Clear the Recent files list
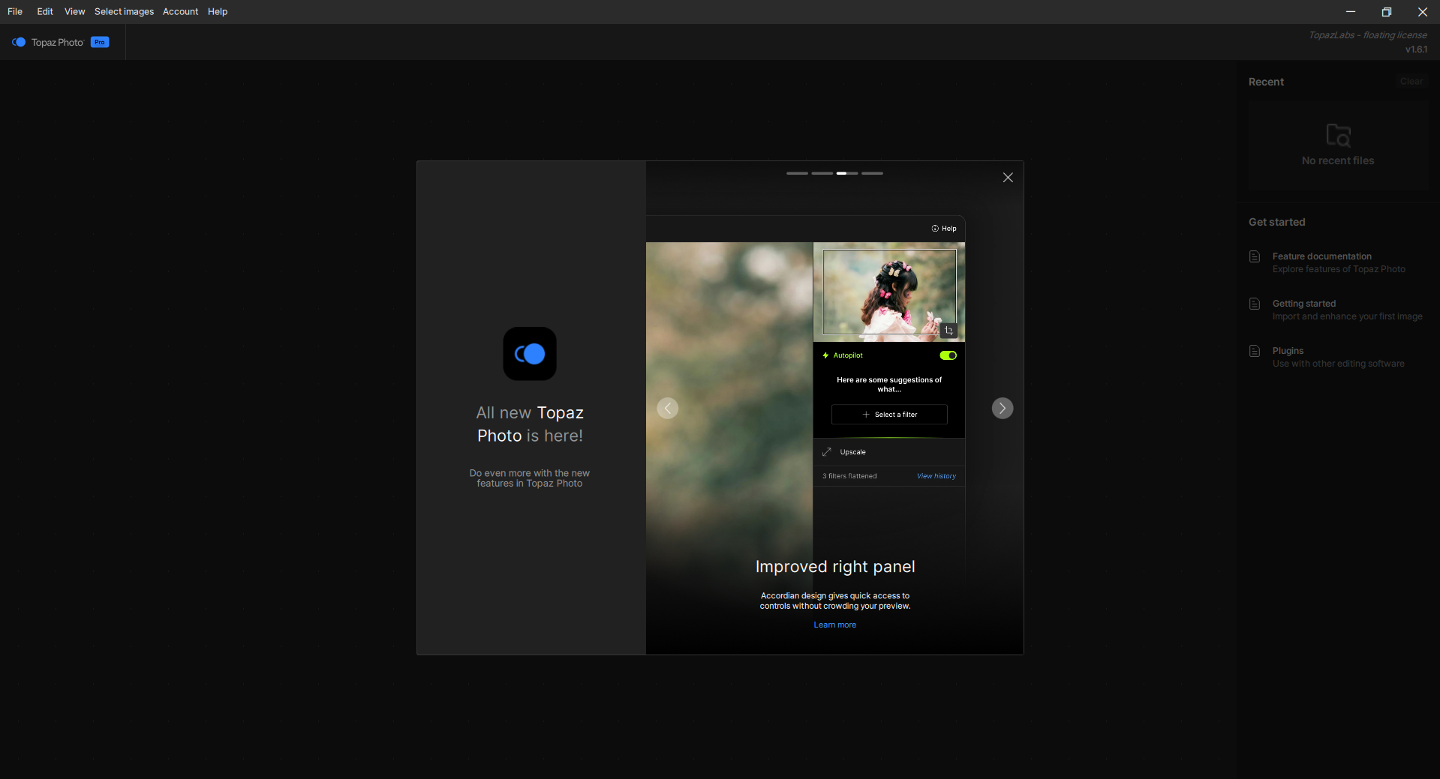Viewport: 1440px width, 779px height. click(1411, 82)
